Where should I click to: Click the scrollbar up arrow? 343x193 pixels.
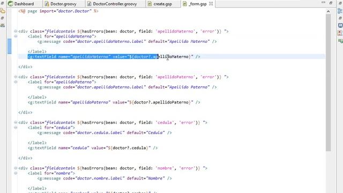point(329,11)
